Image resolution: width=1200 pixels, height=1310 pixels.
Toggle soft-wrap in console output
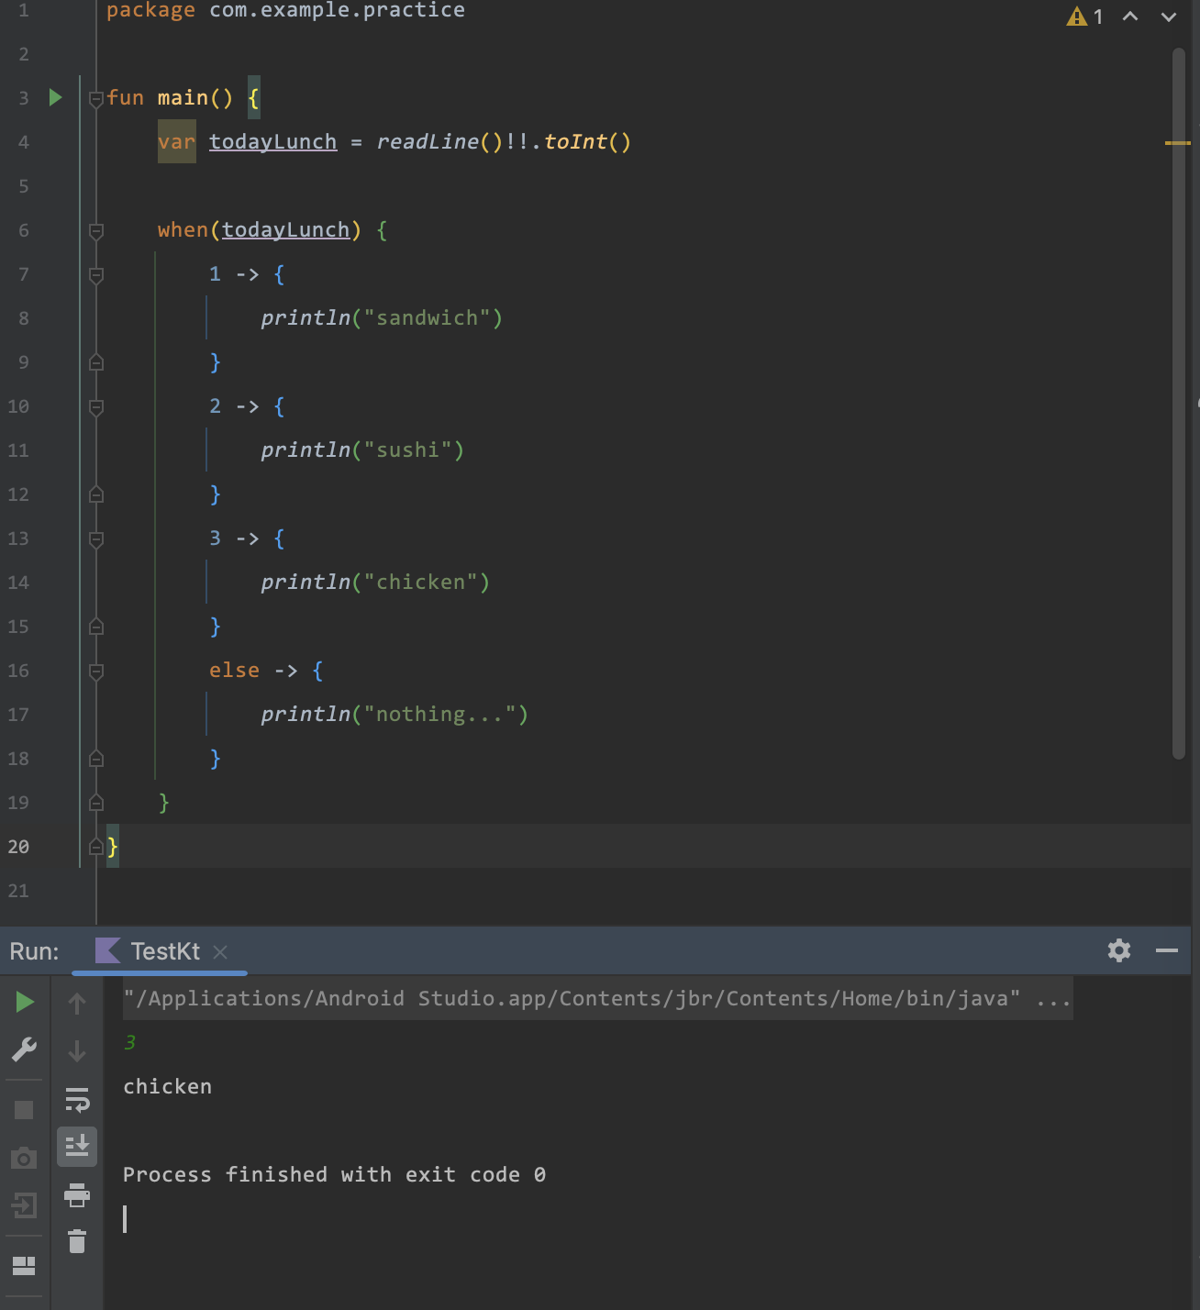coord(77,1099)
